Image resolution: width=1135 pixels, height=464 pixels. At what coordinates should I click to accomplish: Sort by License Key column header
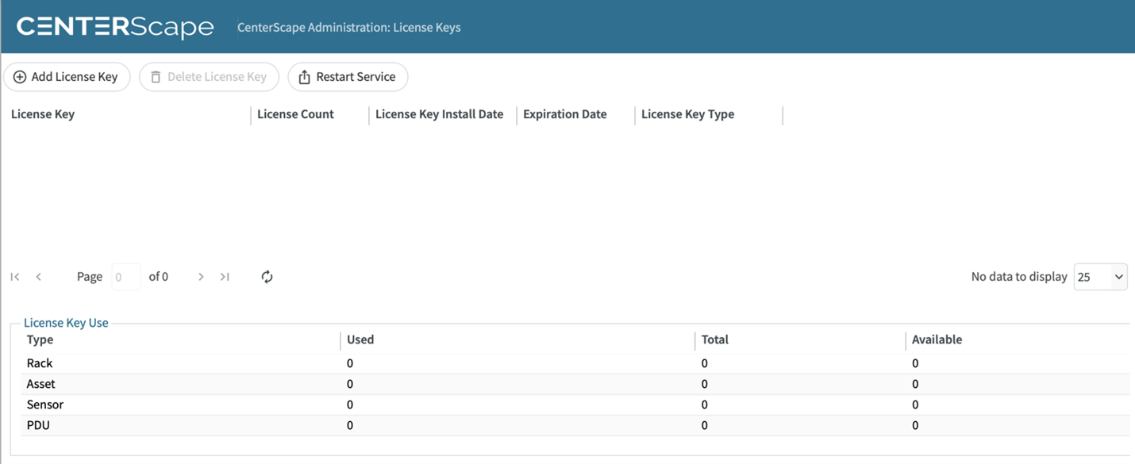43,114
